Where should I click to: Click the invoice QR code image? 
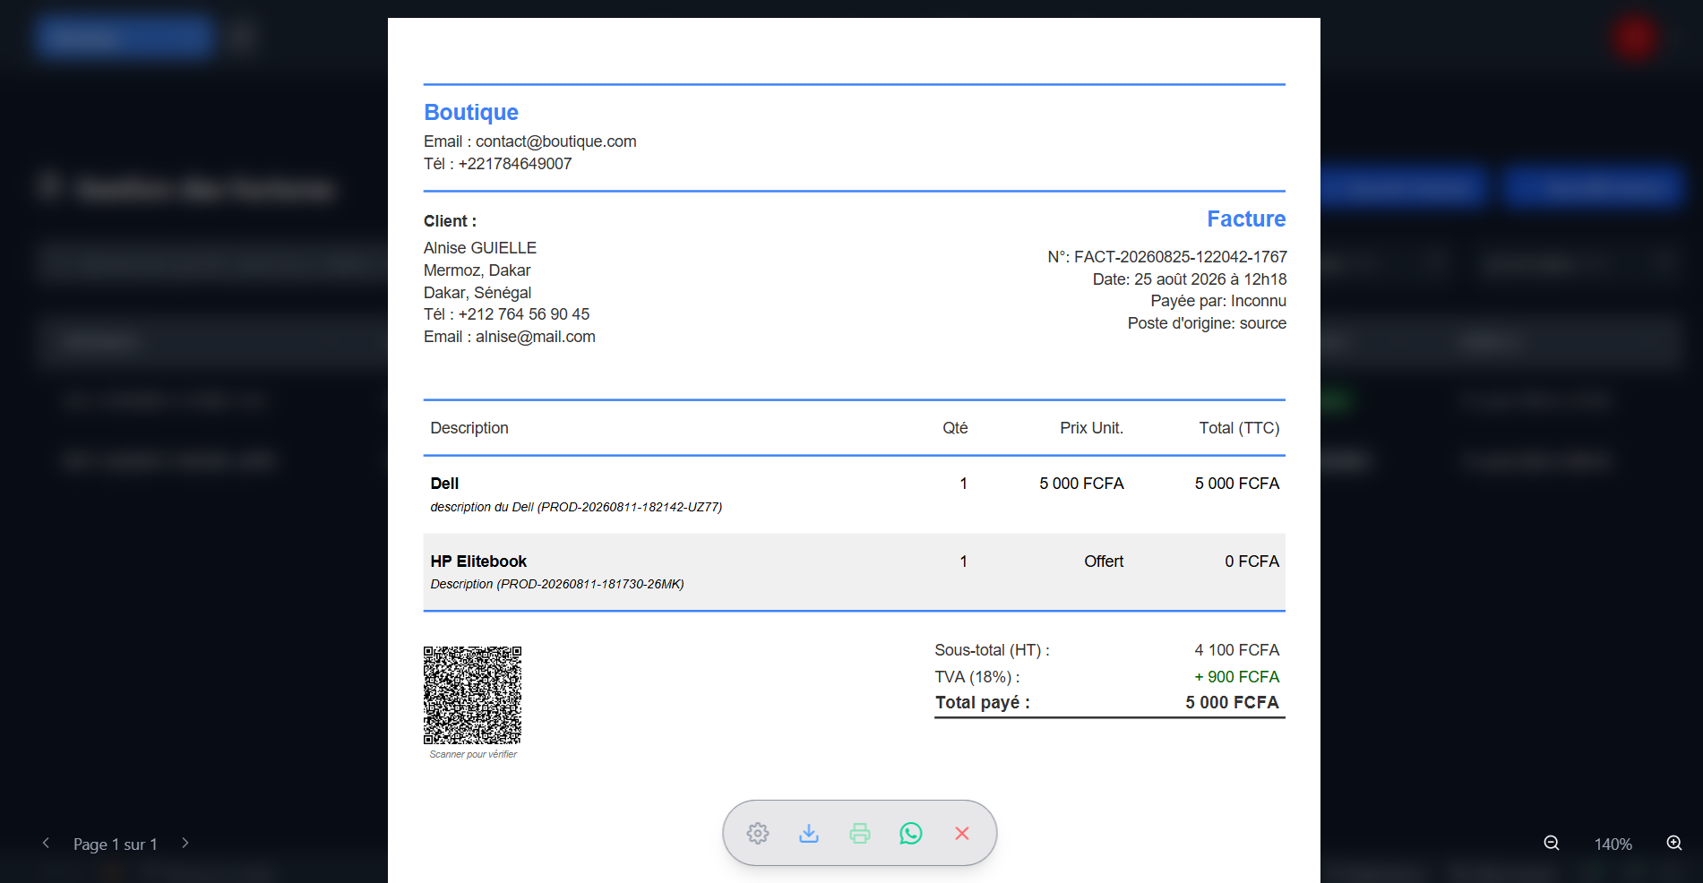[x=472, y=695]
